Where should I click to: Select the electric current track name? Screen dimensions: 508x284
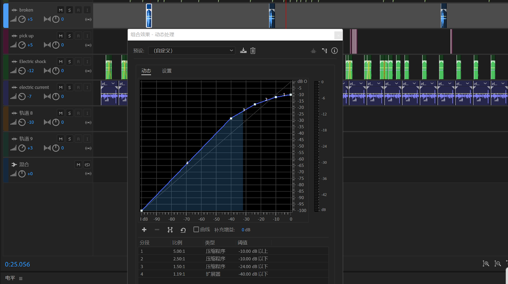click(x=34, y=87)
